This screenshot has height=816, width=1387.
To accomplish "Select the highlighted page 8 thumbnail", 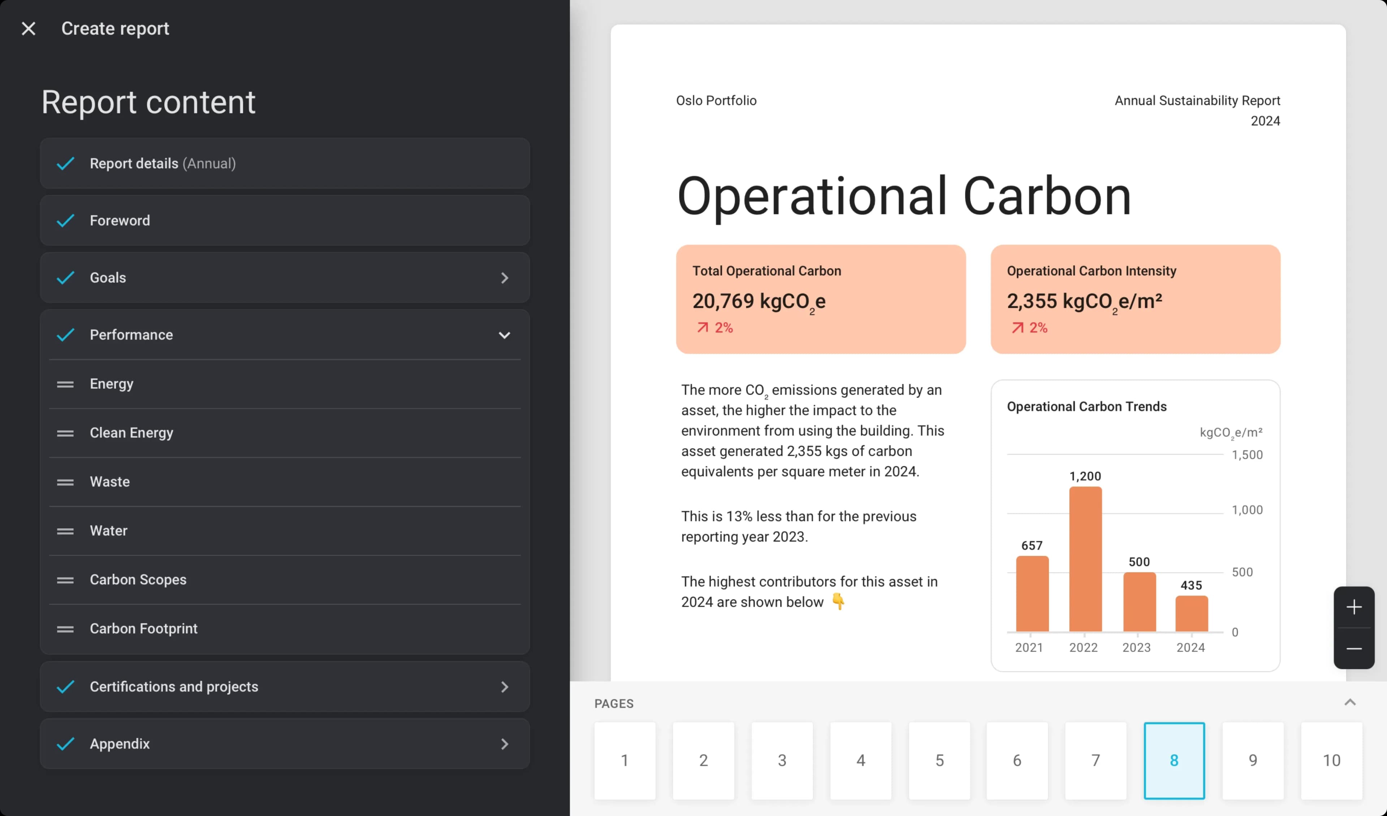I will pyautogui.click(x=1175, y=761).
